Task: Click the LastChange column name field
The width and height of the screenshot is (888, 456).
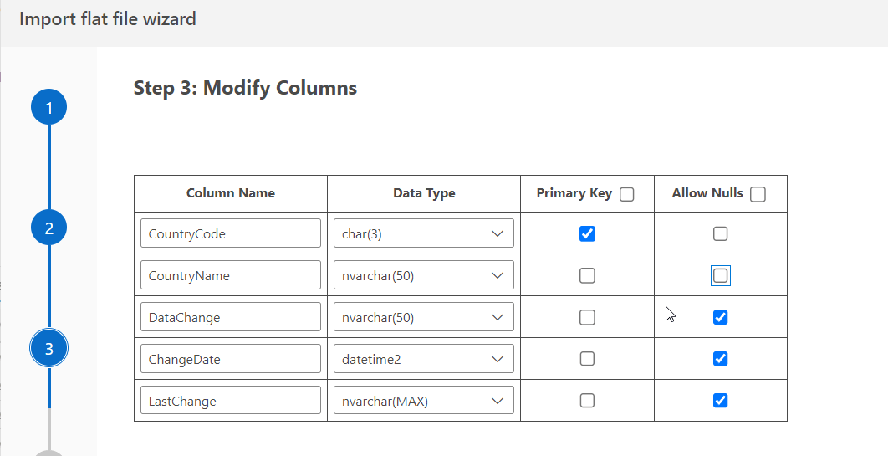Action: click(x=230, y=401)
